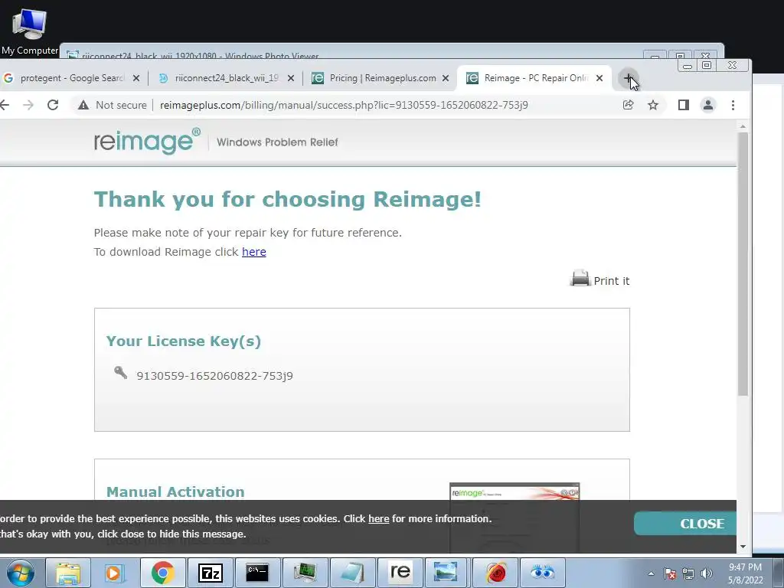Show hidden system tray icons
The width and height of the screenshot is (784, 588).
tap(651, 574)
